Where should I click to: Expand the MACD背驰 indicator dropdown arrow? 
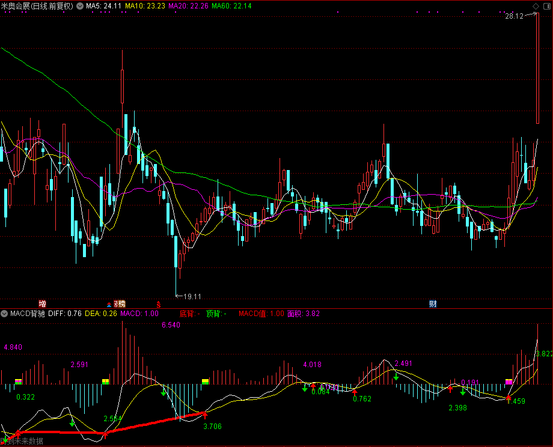coord(5,313)
